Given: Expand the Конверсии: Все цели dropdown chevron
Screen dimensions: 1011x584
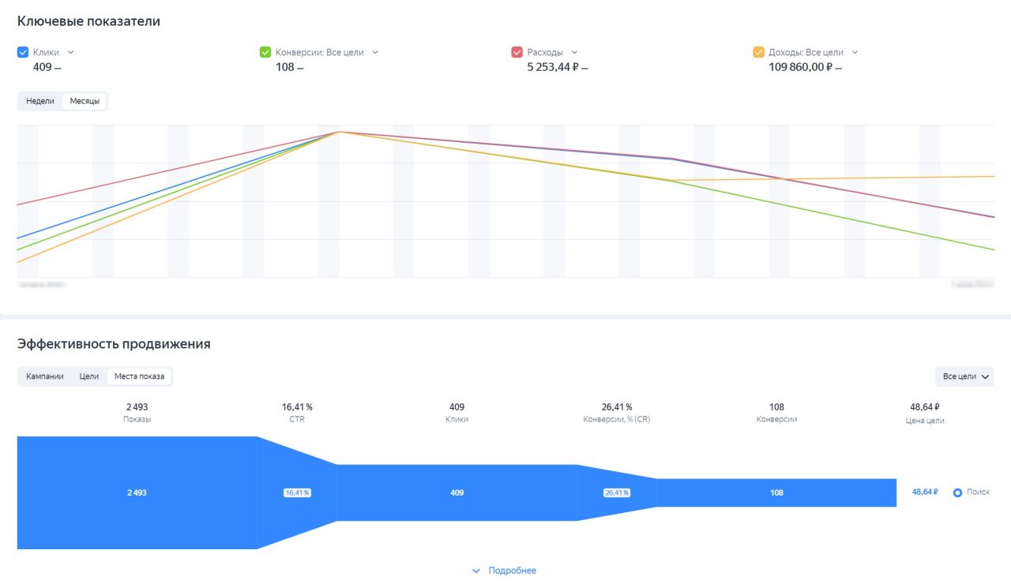Looking at the screenshot, I should click(375, 52).
